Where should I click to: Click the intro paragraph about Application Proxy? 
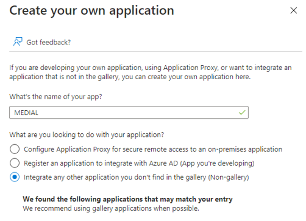(x=151, y=72)
